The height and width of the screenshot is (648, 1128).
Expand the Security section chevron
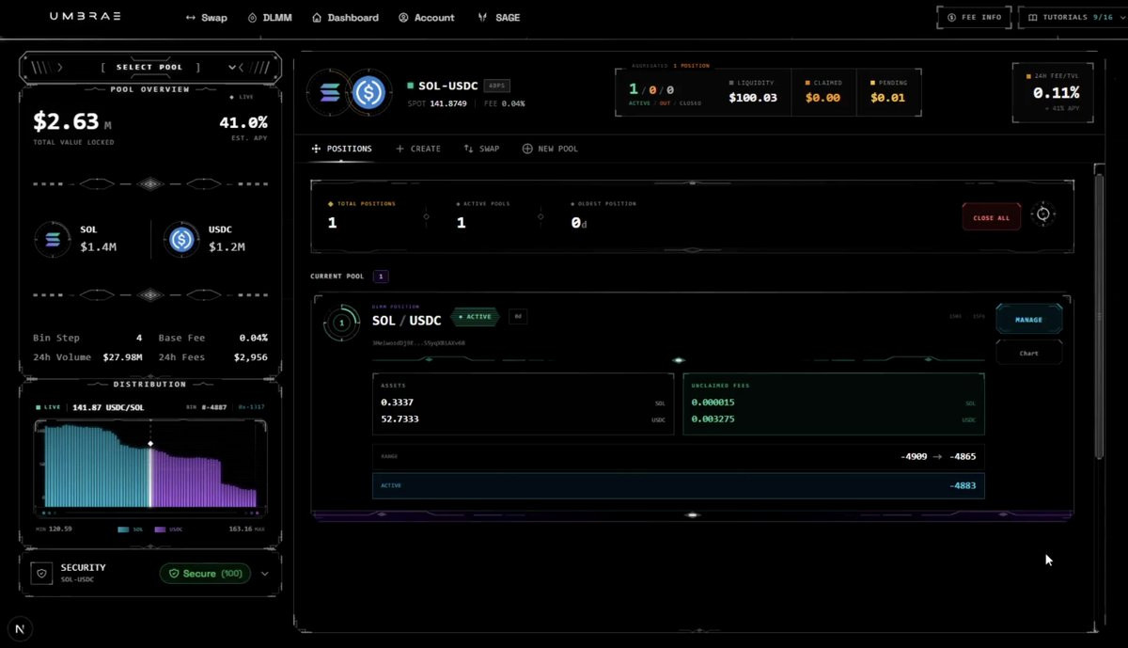tap(265, 574)
